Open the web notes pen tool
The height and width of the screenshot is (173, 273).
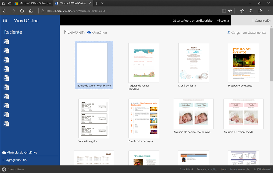coord(251,11)
